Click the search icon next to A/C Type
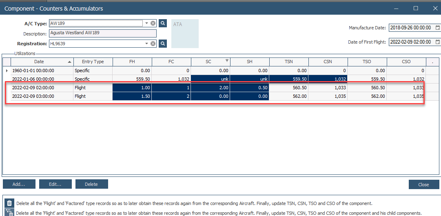Screen dimensions: 441x216 [163, 23]
